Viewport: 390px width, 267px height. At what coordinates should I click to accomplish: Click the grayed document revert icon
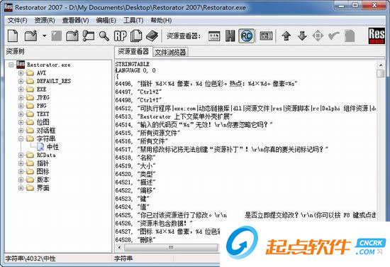click(x=350, y=36)
